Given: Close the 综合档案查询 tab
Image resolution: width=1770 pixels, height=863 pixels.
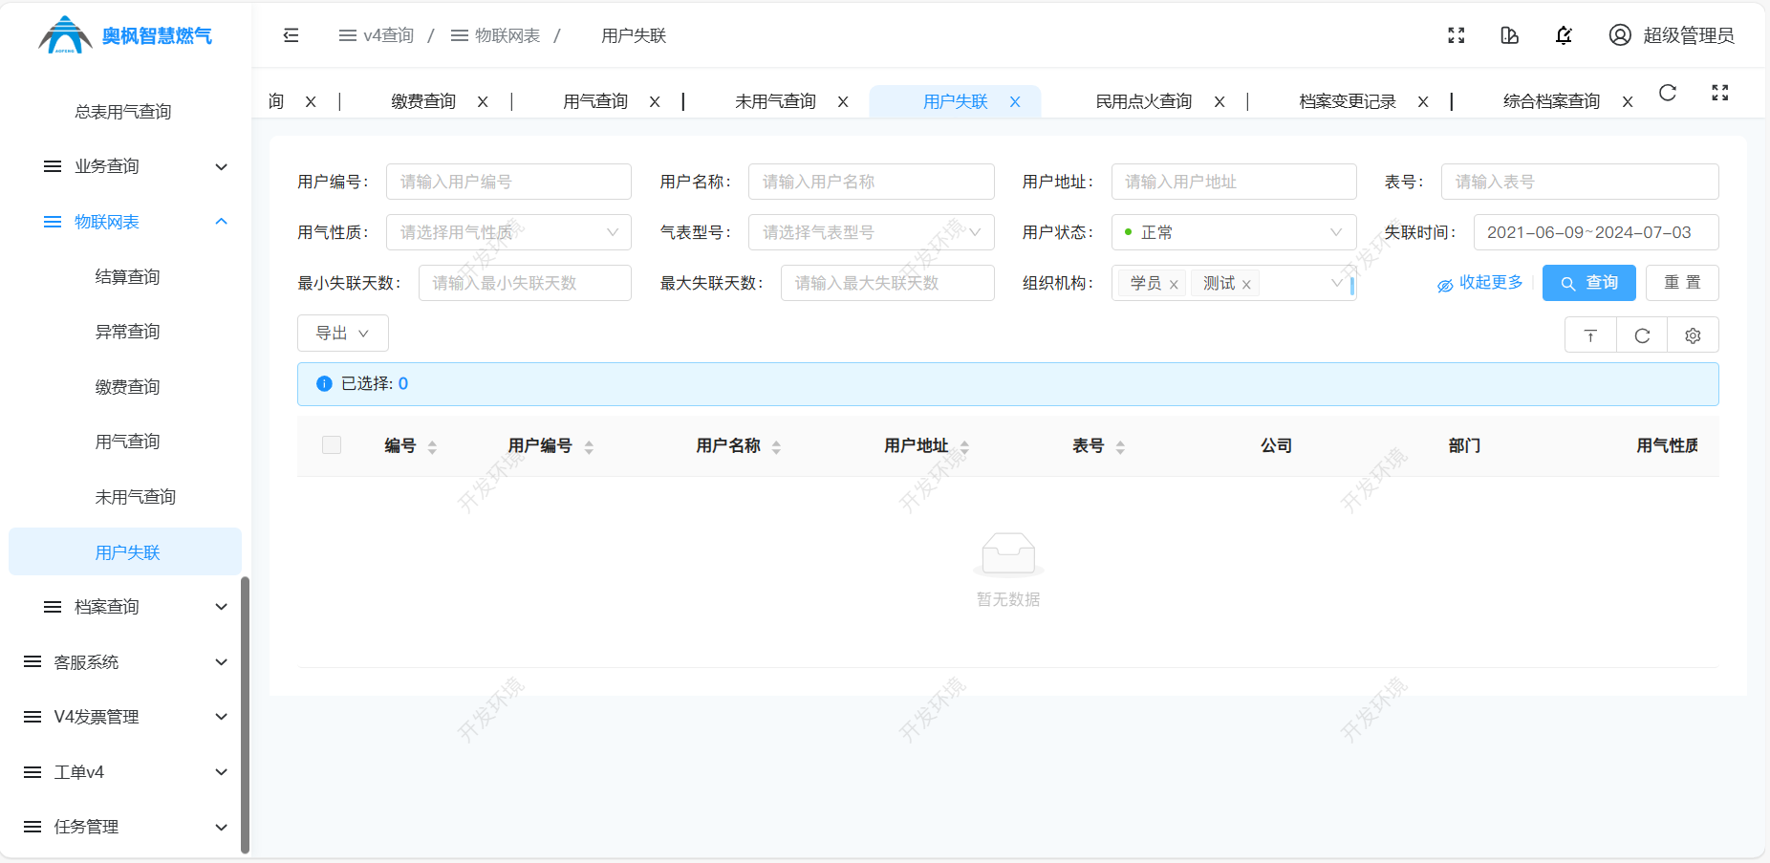Looking at the screenshot, I should 1628,102.
